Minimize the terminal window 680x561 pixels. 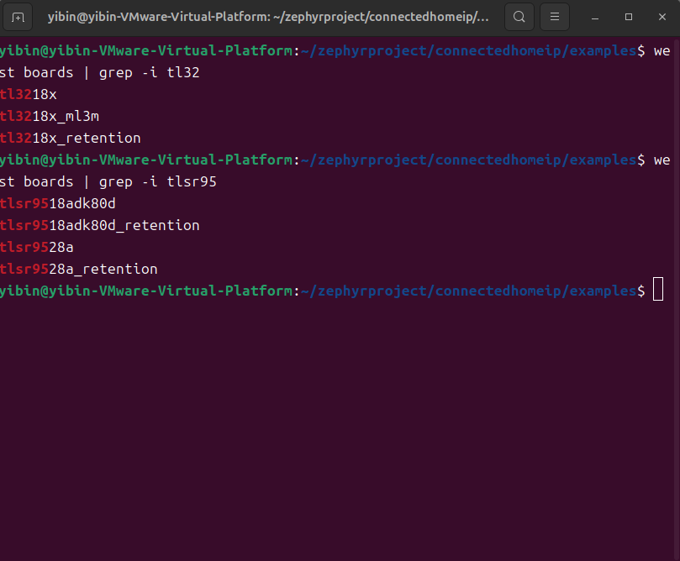point(595,17)
